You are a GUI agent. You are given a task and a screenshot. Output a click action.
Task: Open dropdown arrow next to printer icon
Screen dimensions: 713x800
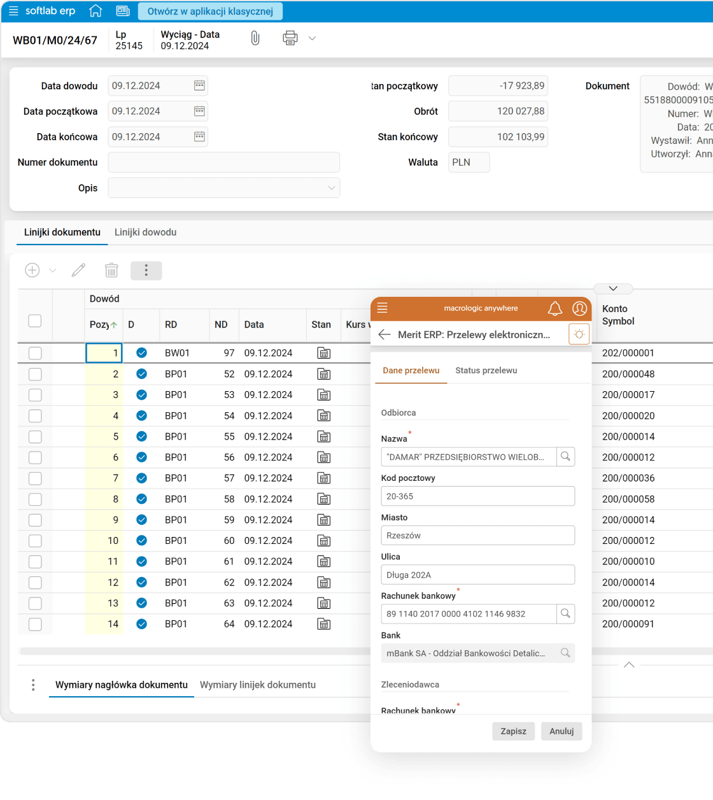click(x=312, y=38)
